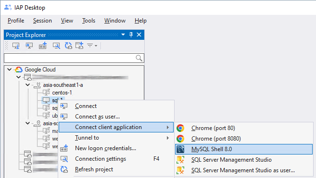The width and height of the screenshot is (316, 178).
Task: Open the Project Explorer window position dropdown arrow
Action: (123, 35)
